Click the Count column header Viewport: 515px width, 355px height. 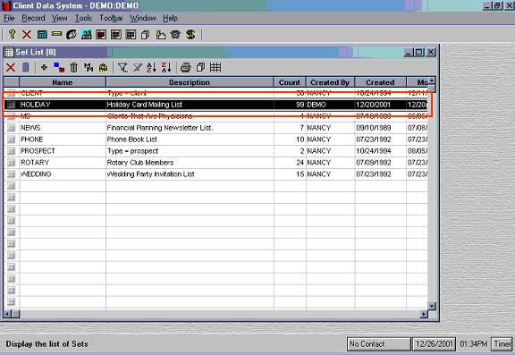click(290, 82)
